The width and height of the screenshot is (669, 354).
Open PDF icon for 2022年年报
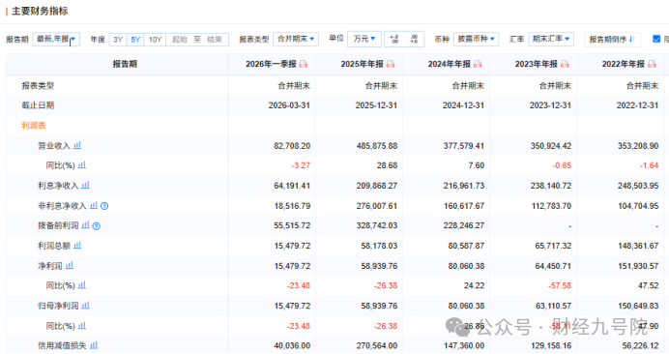point(652,64)
